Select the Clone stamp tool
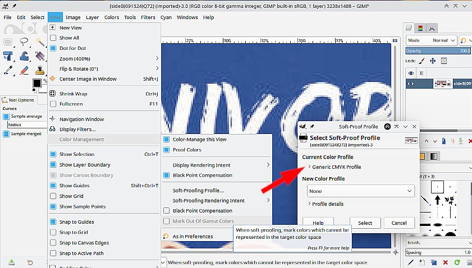Image resolution: width=472 pixels, height=268 pixels. click(x=40, y=70)
